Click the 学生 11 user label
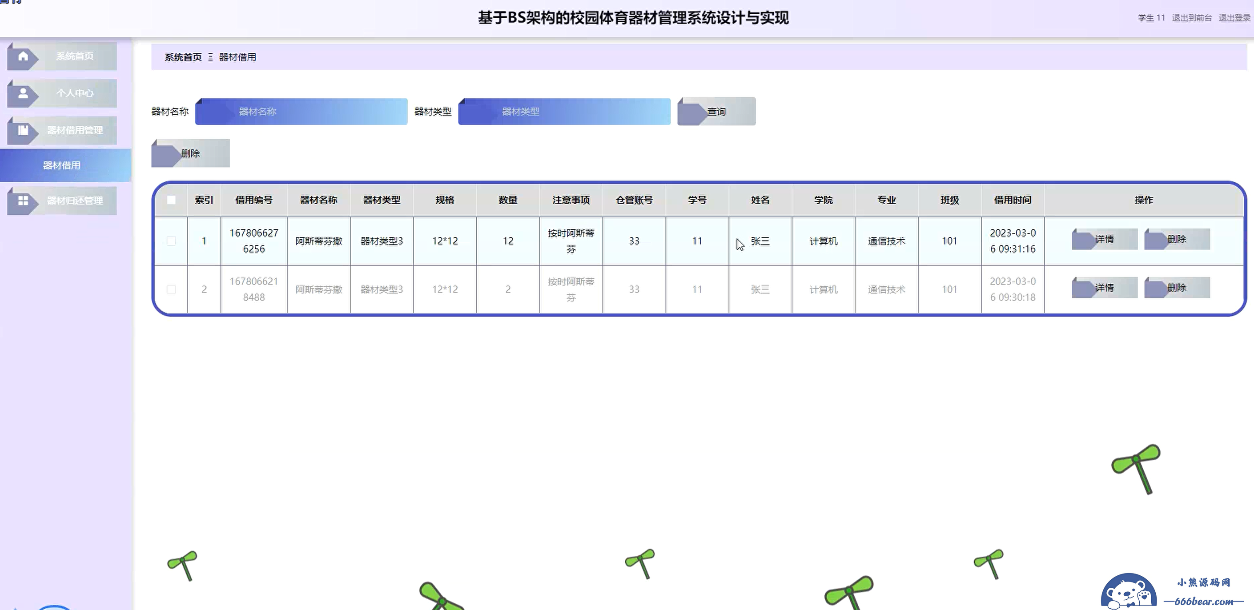1254x610 pixels. 1151,18
